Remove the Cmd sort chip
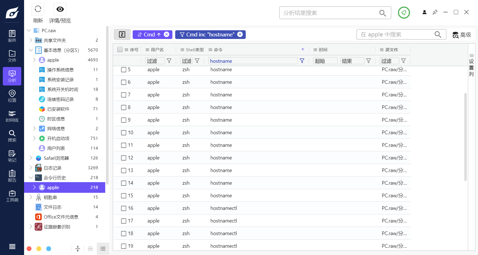This screenshot has height=255, width=478. click(167, 34)
